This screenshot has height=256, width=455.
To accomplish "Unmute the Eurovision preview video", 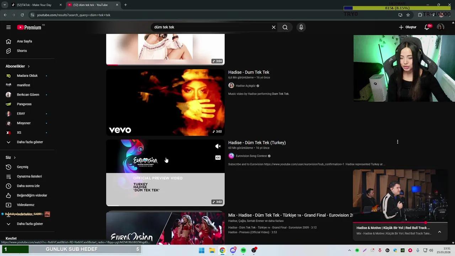I will coord(218,146).
